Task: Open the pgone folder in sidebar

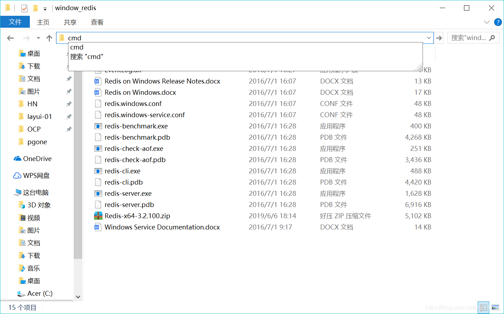Action: pyautogui.click(x=37, y=142)
